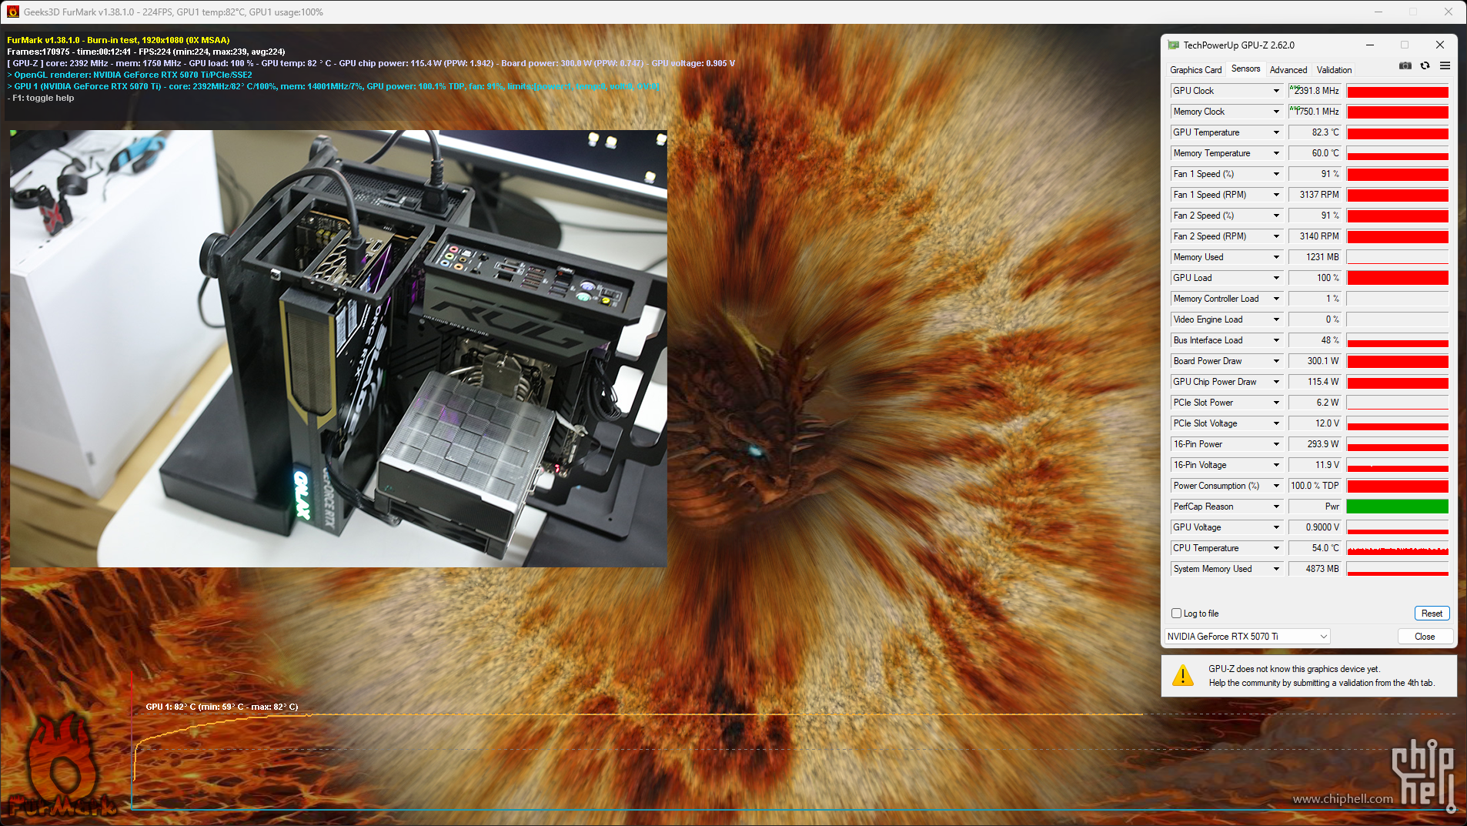Select the Sensors tab
Screen dimensions: 1467x826
(x=1245, y=69)
